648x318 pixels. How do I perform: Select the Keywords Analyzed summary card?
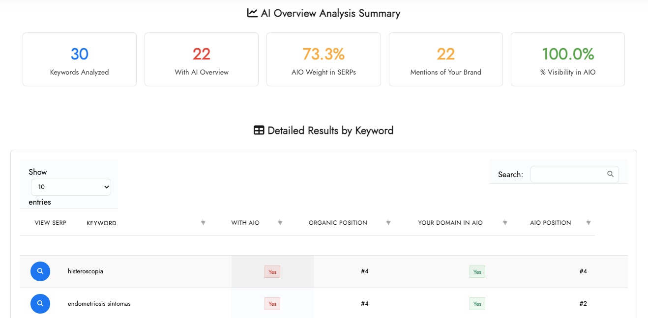tap(80, 59)
